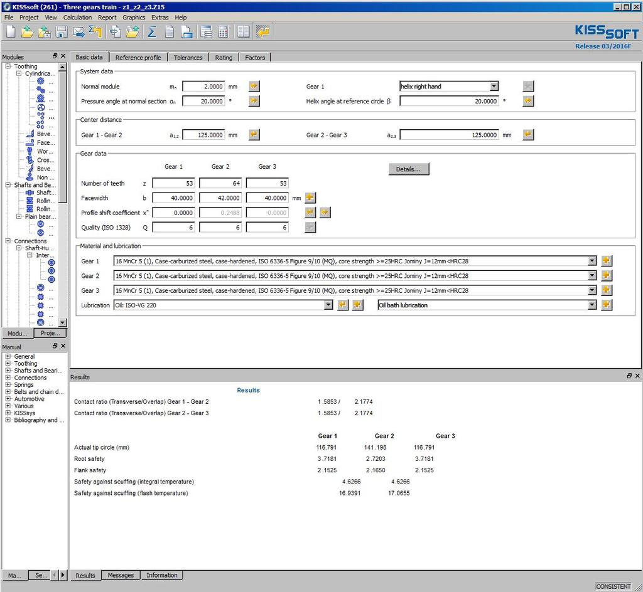Click button beside Pressure angle field
Image resolution: width=643 pixels, height=592 pixels.
(x=254, y=101)
